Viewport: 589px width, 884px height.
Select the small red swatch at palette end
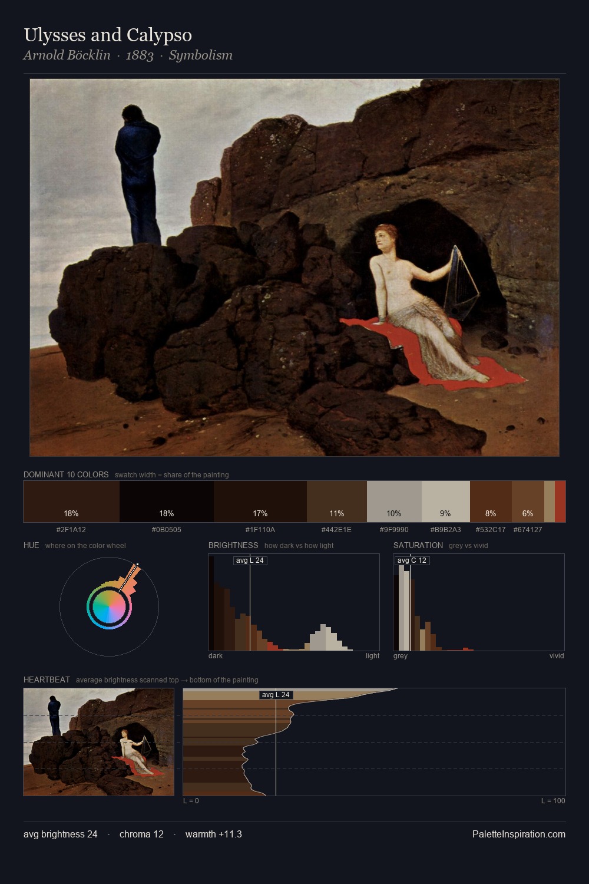(x=560, y=502)
